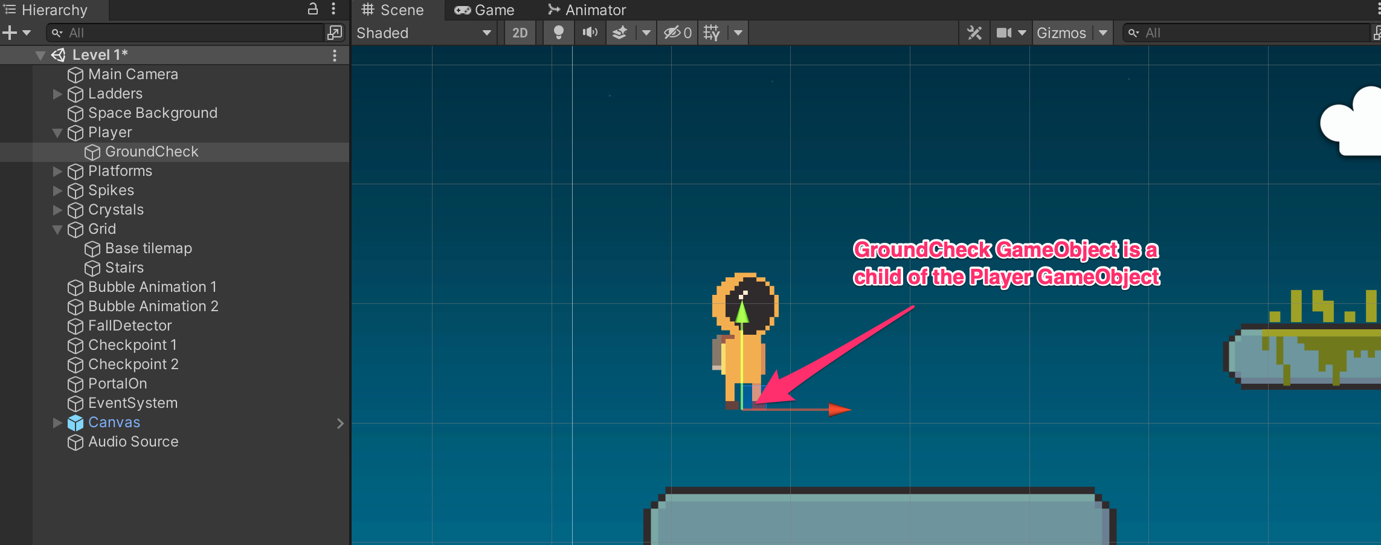Click the editor tools wrench icon
The width and height of the screenshot is (1381, 545).
(974, 33)
